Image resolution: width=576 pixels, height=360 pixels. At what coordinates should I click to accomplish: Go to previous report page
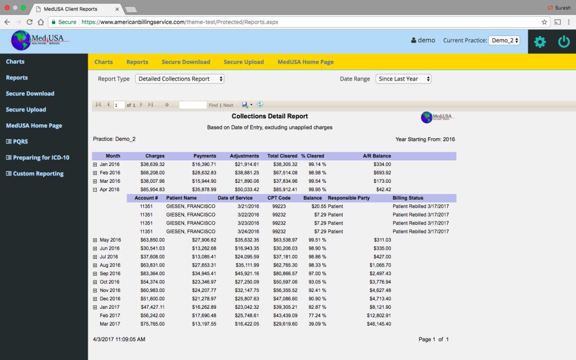pos(108,105)
